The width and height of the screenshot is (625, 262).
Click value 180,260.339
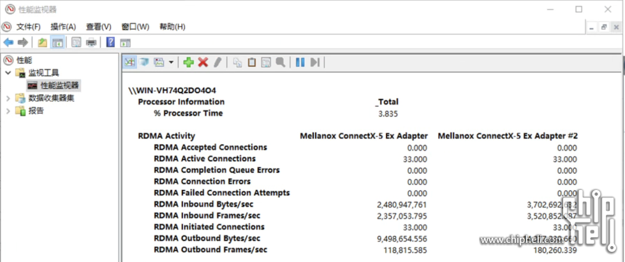coord(555,251)
